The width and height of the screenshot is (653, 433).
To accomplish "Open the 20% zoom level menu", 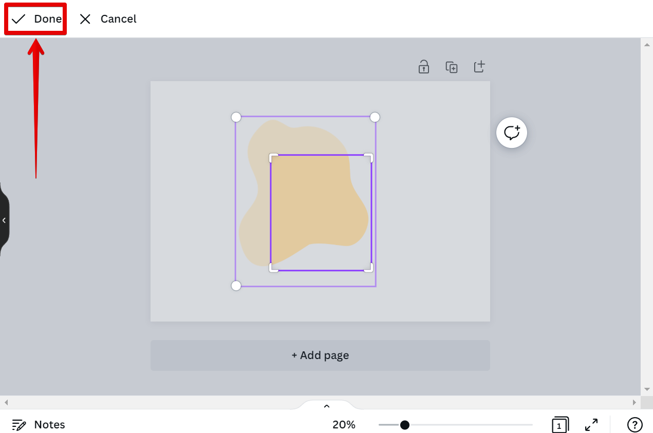I will tap(344, 425).
